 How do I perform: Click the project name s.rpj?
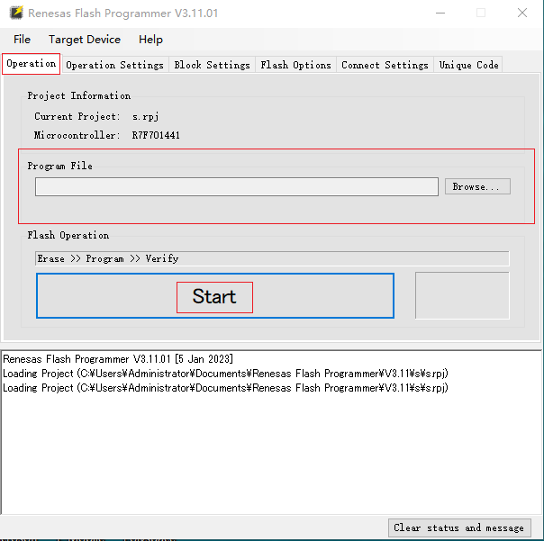[x=145, y=116]
